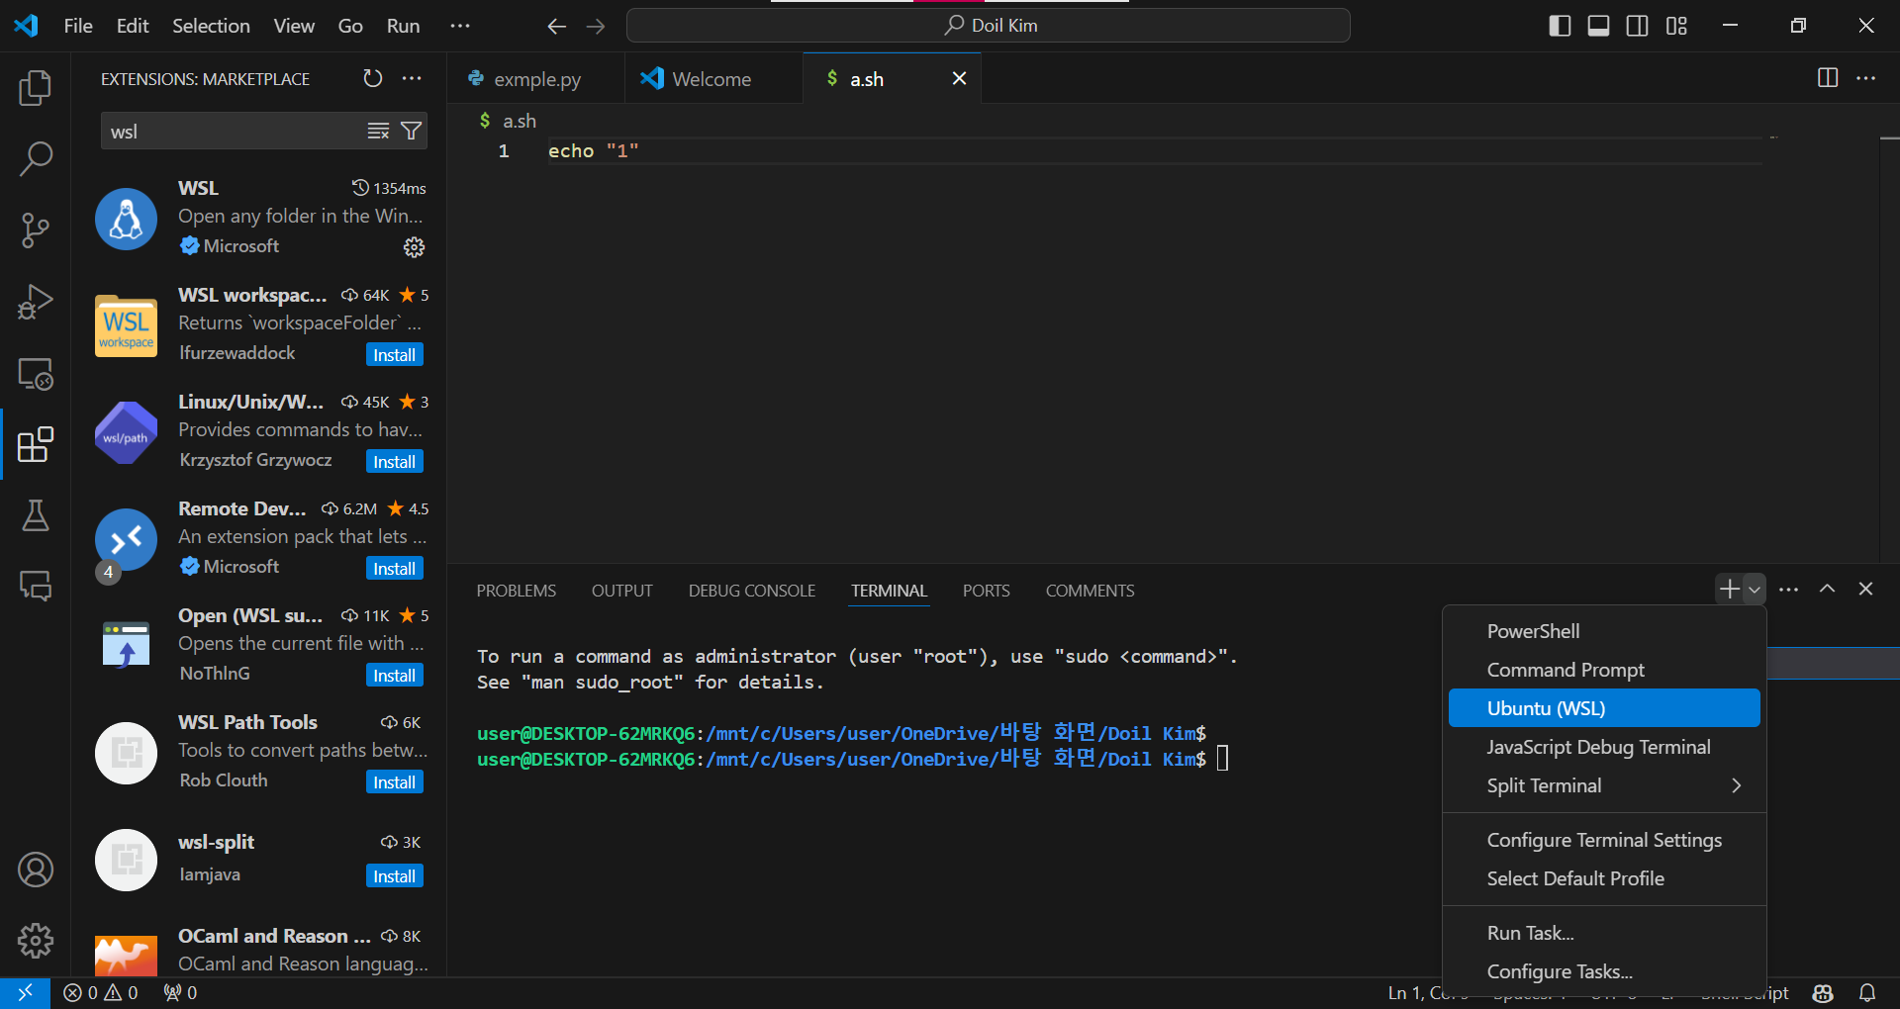Install Linux/Unix/WSL path extension by Krzysztof
1900x1009 pixels.
click(x=394, y=462)
